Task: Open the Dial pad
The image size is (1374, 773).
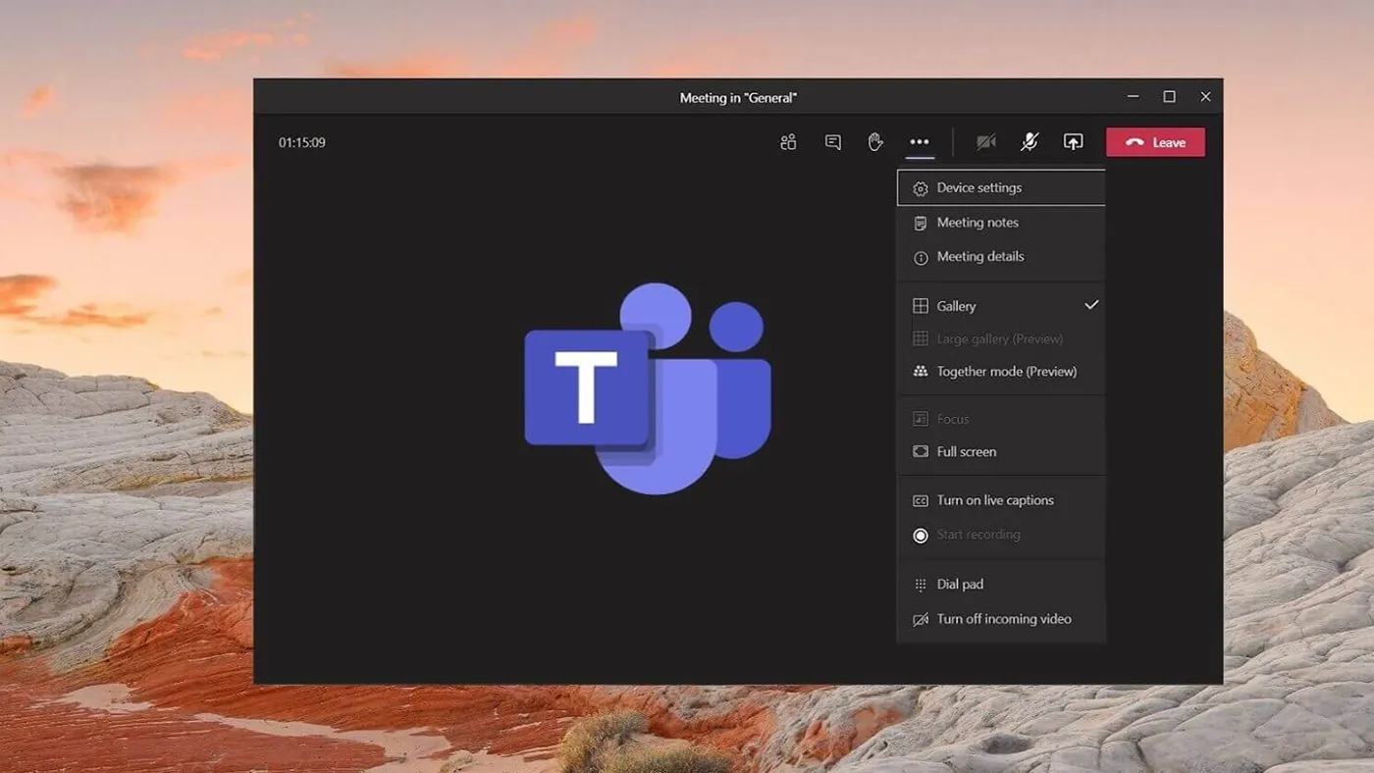Action: (962, 584)
